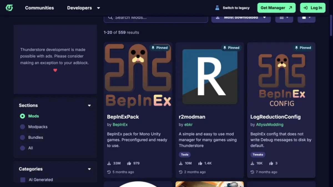This screenshot has width=333, height=187.
Task: Click the '1-20 of 559 results' text
Action: pos(121,32)
